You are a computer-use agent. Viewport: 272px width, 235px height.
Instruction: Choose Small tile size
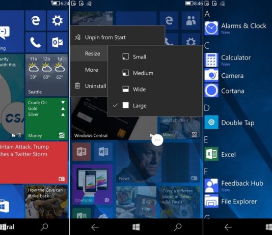(x=155, y=57)
